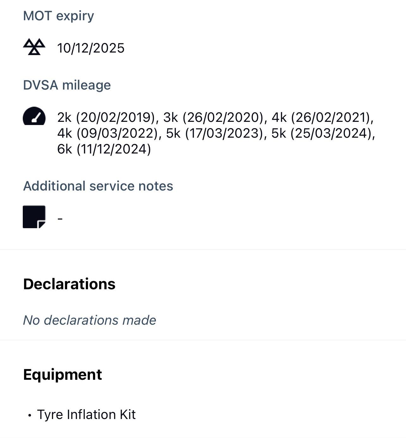Screen dimensions: 406x438
Task: Click the DVSA mileage label
Action: click(67, 85)
